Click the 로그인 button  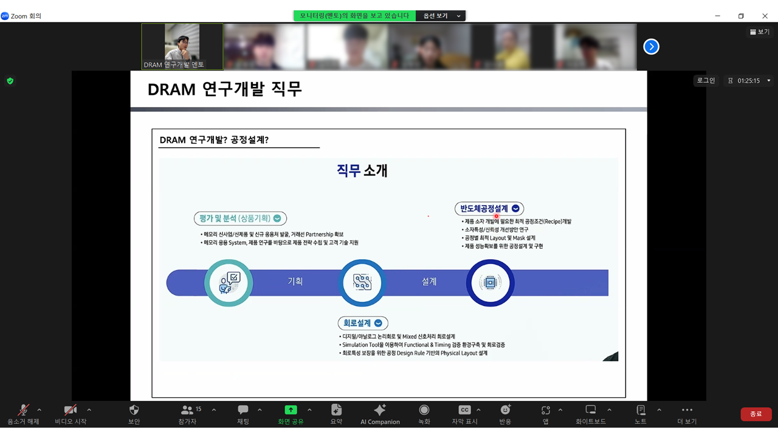pos(706,80)
